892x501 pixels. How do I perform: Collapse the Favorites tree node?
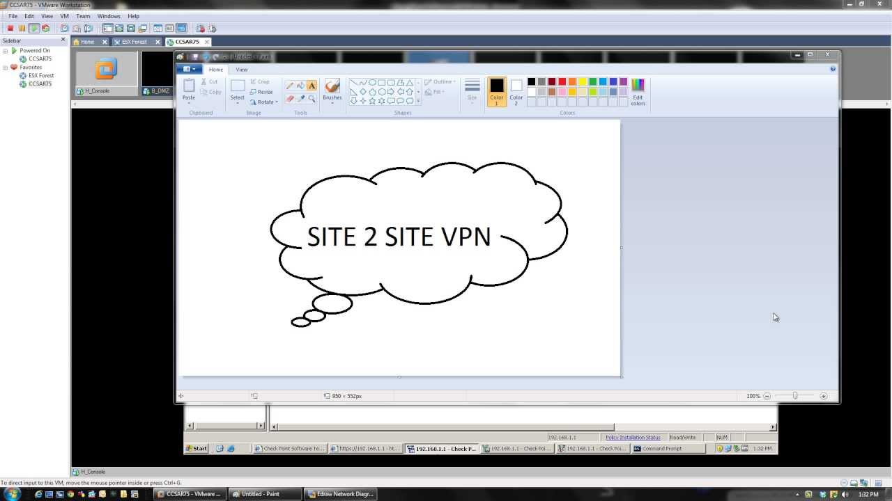(6, 67)
